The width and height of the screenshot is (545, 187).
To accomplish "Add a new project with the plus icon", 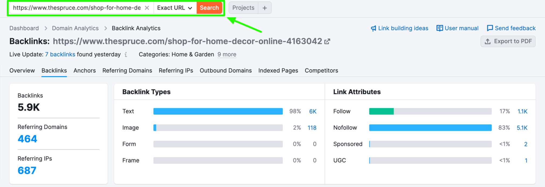I will 265,8.
